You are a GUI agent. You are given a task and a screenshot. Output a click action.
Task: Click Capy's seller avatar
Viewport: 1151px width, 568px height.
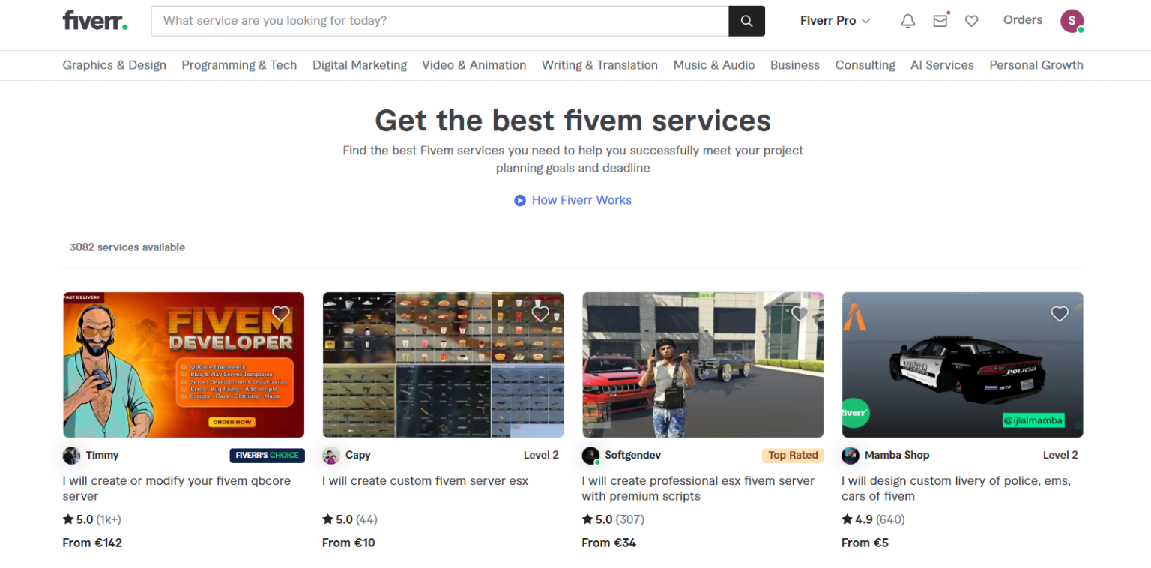(330, 455)
